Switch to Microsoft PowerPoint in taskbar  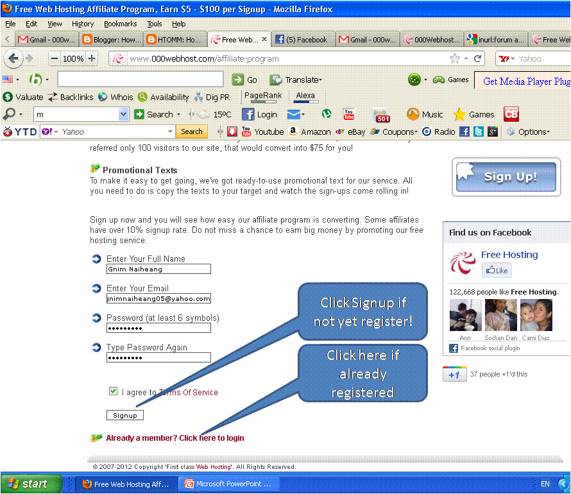pyautogui.click(x=228, y=484)
